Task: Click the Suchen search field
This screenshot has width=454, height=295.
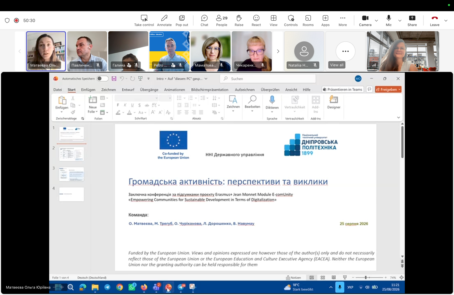Action: 268,79
